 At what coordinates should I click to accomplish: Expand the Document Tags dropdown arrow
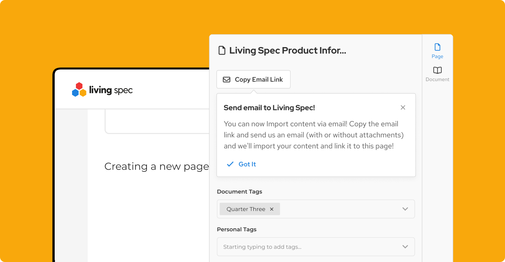click(x=405, y=209)
